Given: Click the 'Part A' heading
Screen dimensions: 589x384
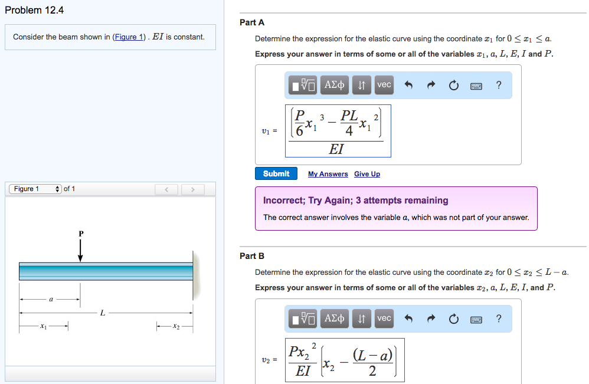Looking at the screenshot, I should coord(252,22).
